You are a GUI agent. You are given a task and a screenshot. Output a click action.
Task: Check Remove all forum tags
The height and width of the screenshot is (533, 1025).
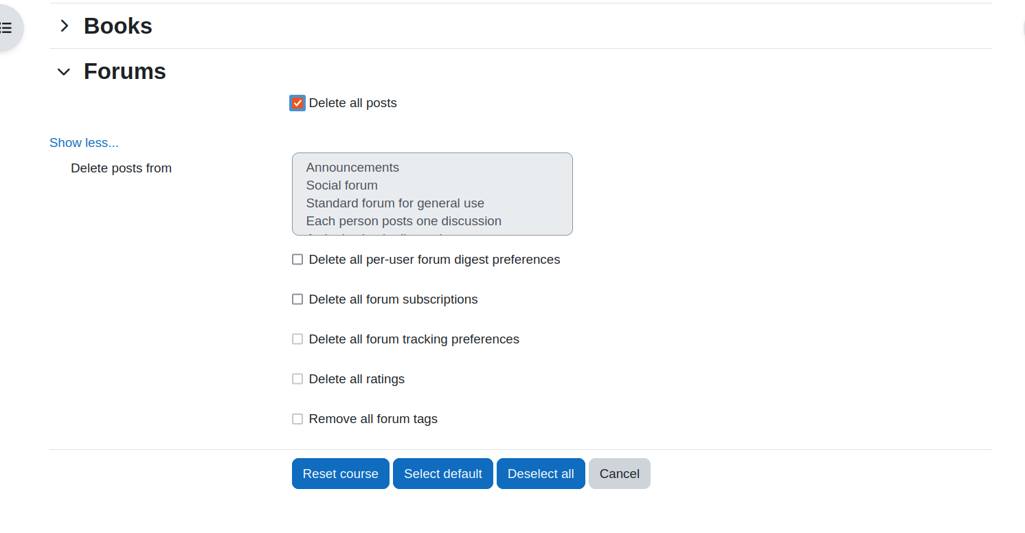click(297, 419)
